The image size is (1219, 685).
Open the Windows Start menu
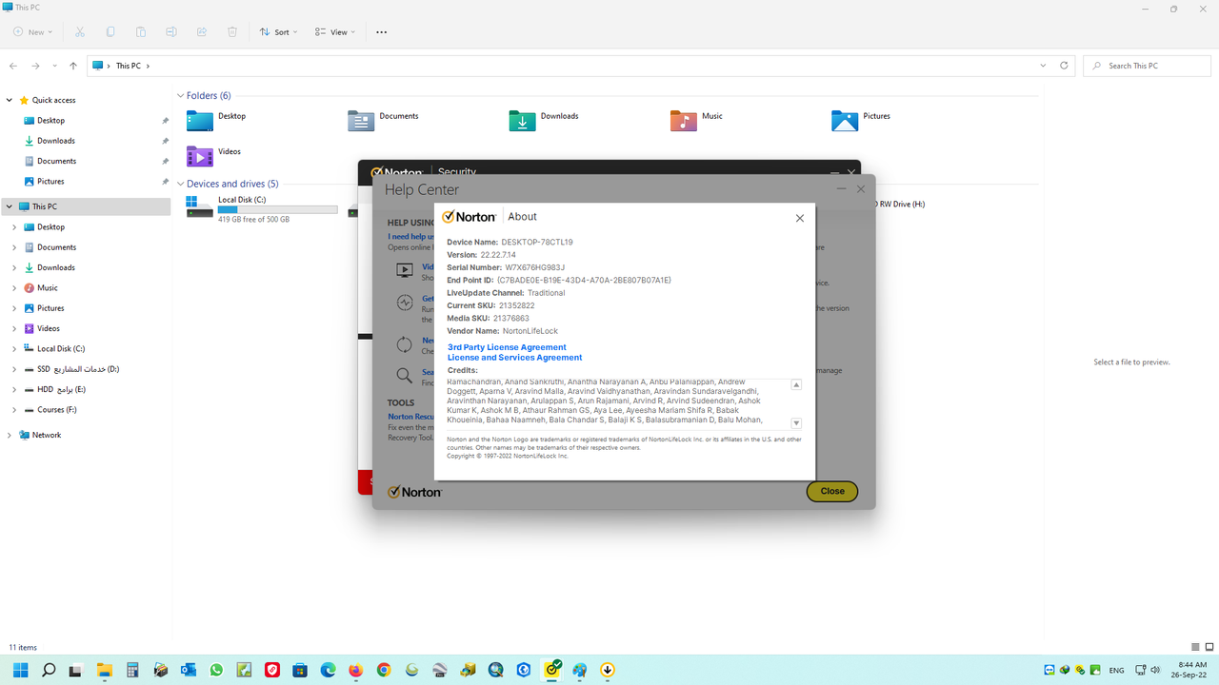(x=21, y=670)
